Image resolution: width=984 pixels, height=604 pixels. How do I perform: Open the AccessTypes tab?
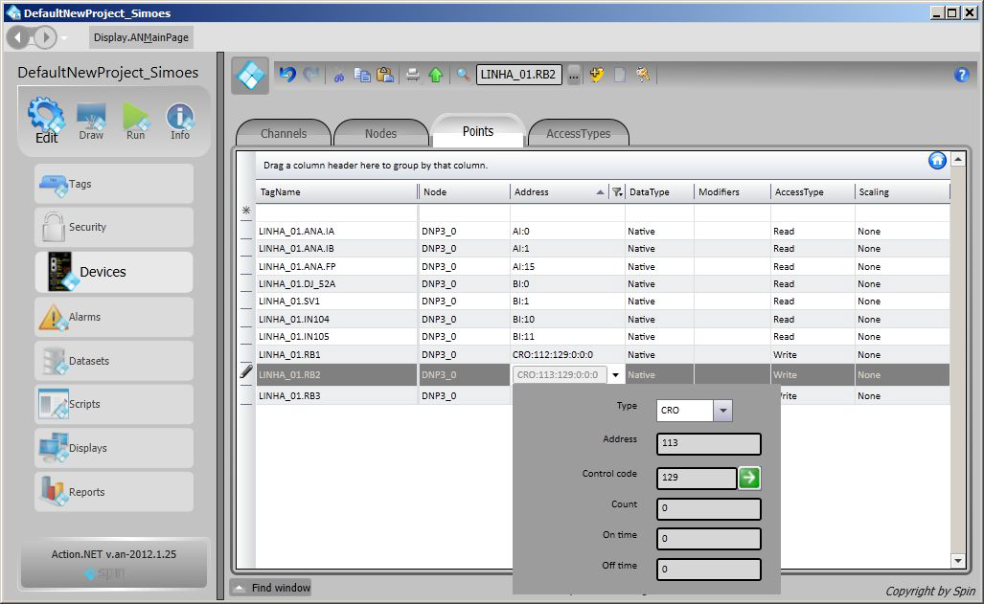click(578, 134)
